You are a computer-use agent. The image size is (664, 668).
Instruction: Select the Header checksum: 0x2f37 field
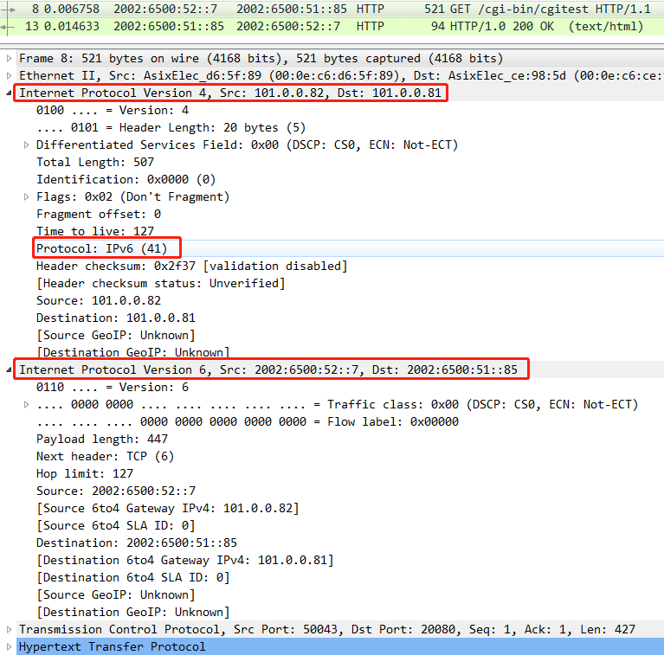click(x=190, y=267)
